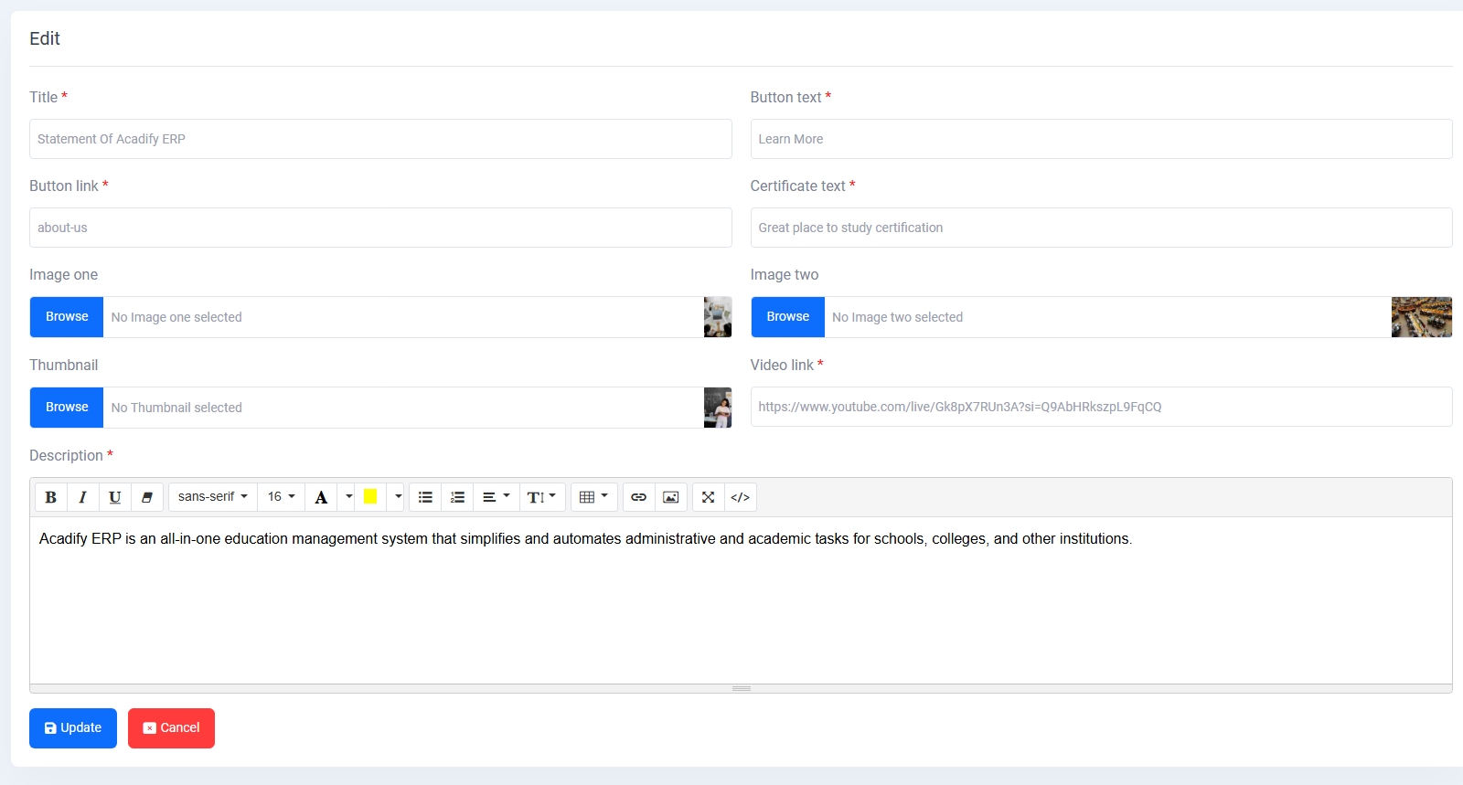The width and height of the screenshot is (1463, 785).
Task: Click Browse for Thumbnail
Action: (67, 408)
